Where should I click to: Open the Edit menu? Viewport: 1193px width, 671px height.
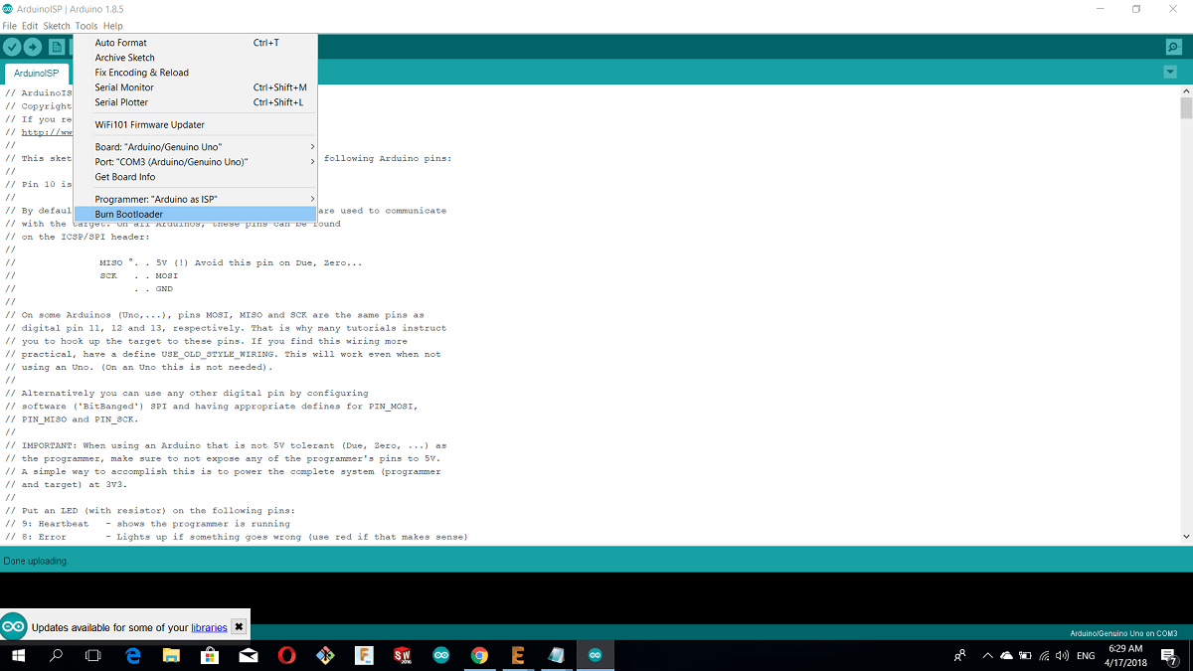tap(30, 26)
